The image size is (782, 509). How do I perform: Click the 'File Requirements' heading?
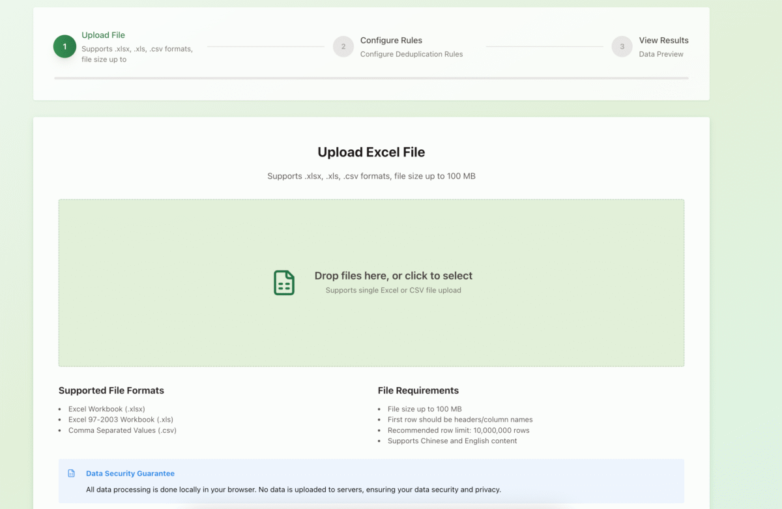pos(418,390)
